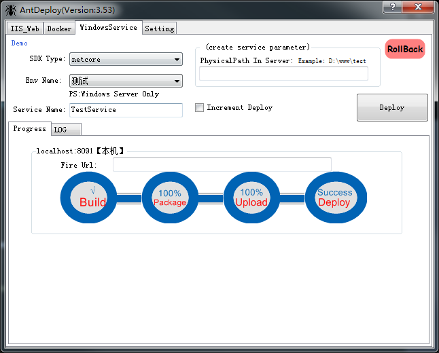This screenshot has height=353, width=439.
Task: Enable the Increment Deploy checkbox
Action: (199, 108)
